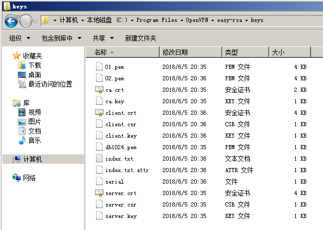Image resolution: width=323 pixels, height=230 pixels.
Task: Open 下载 in the favorites pane
Action: coord(34,65)
